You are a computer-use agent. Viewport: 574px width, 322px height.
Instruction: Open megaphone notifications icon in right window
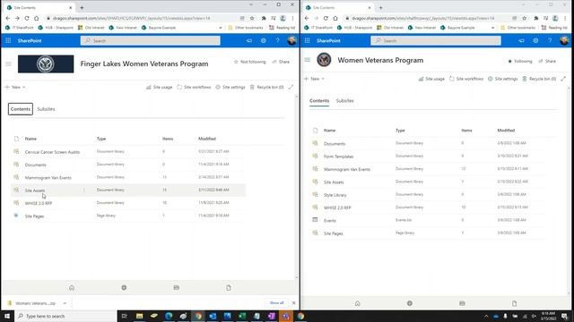pos(521,40)
